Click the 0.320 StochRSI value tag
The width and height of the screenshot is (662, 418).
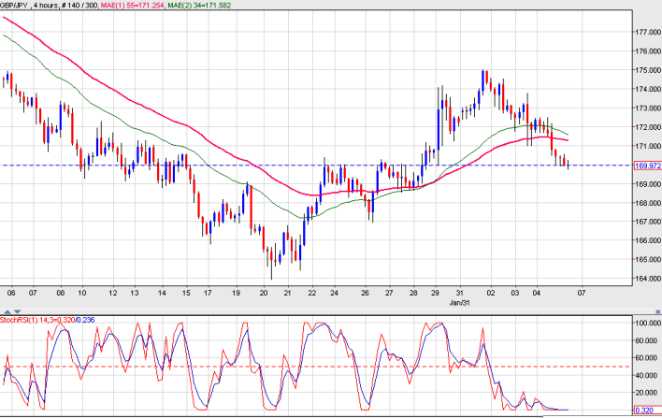(x=647, y=410)
